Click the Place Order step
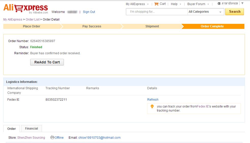The height and width of the screenshot is (143, 250). 32,26
